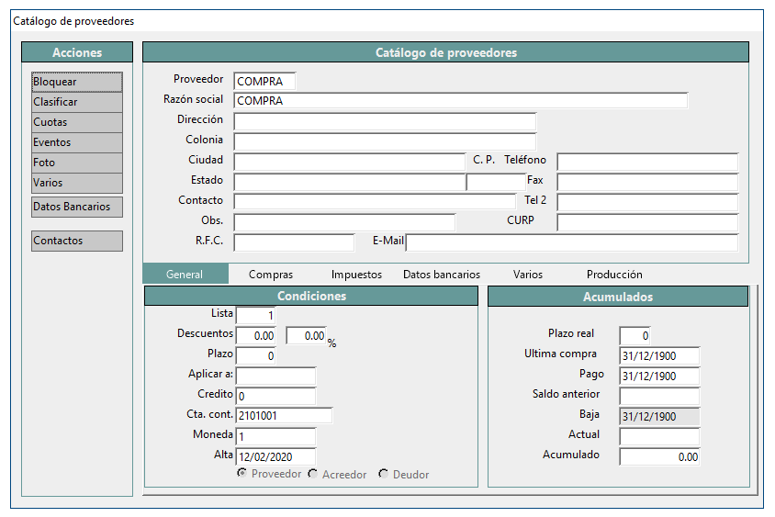Open the Clasificar action
Image resolution: width=775 pixels, height=517 pixels.
tap(76, 102)
